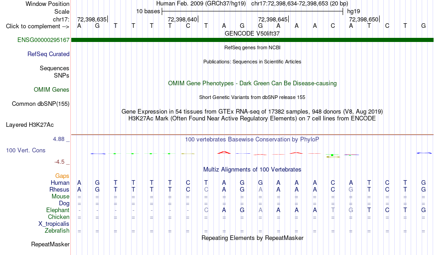This screenshot has height=255, width=434.
Task: Click the Rhesus species row label
Action: [x=59, y=189]
